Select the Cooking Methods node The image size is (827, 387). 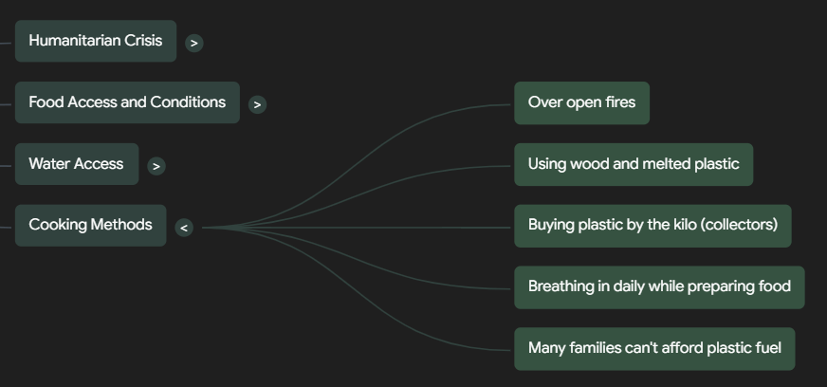[x=90, y=225]
